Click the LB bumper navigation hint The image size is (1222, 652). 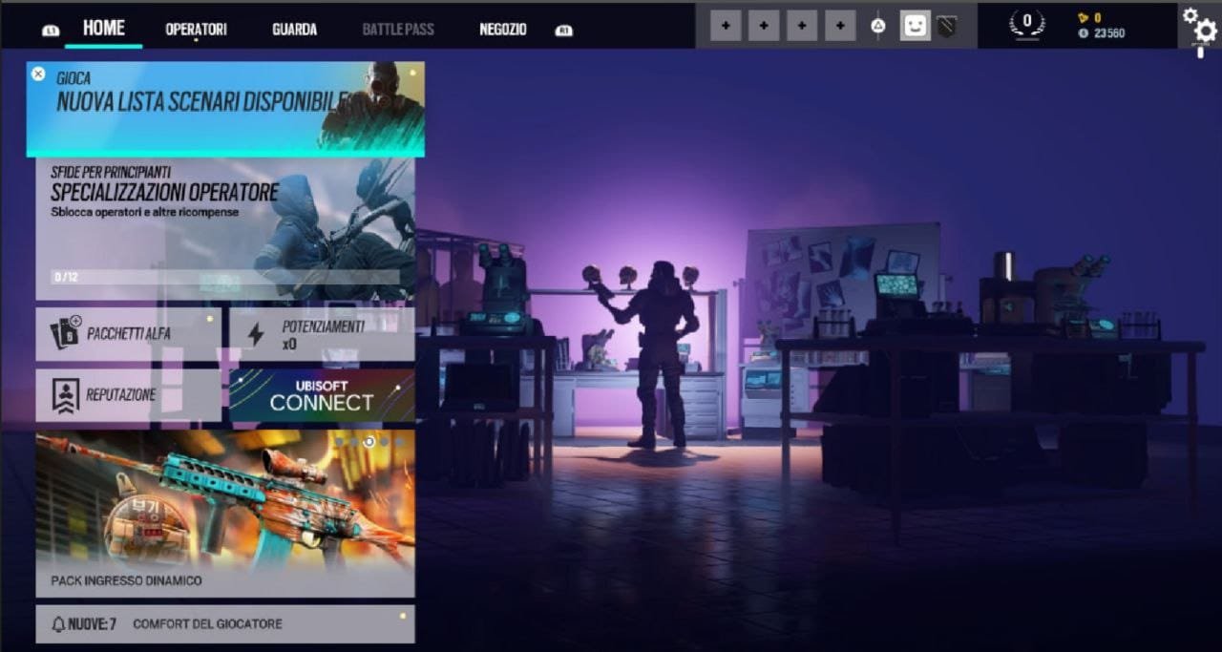tap(51, 31)
